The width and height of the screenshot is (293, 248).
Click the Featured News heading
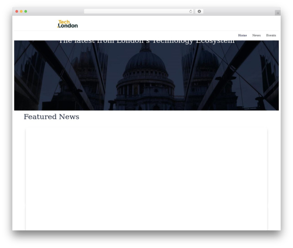coord(52,117)
